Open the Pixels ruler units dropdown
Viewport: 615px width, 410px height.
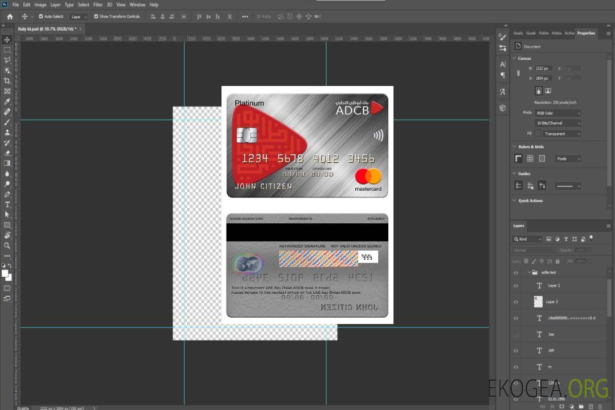568,158
